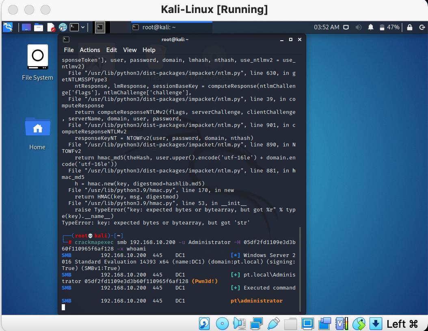
Task: Click the VirtualBox CPU V indicator icon
Action: pyautogui.click(x=342, y=324)
